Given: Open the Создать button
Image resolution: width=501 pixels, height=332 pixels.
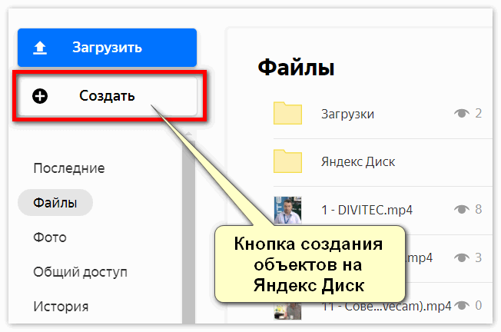Looking at the screenshot, I should 108,96.
